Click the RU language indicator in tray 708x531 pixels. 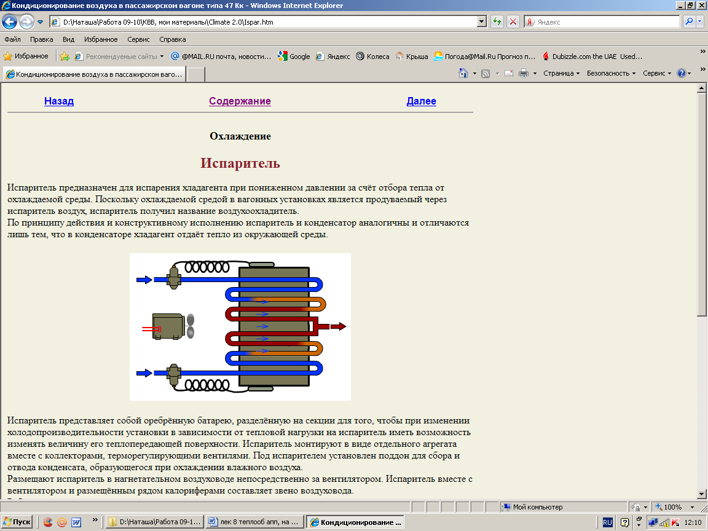607,522
